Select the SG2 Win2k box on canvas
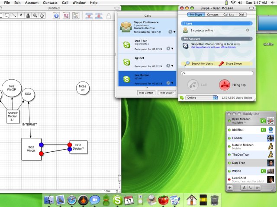The width and height of the screenshot is (277, 207). tap(31, 149)
